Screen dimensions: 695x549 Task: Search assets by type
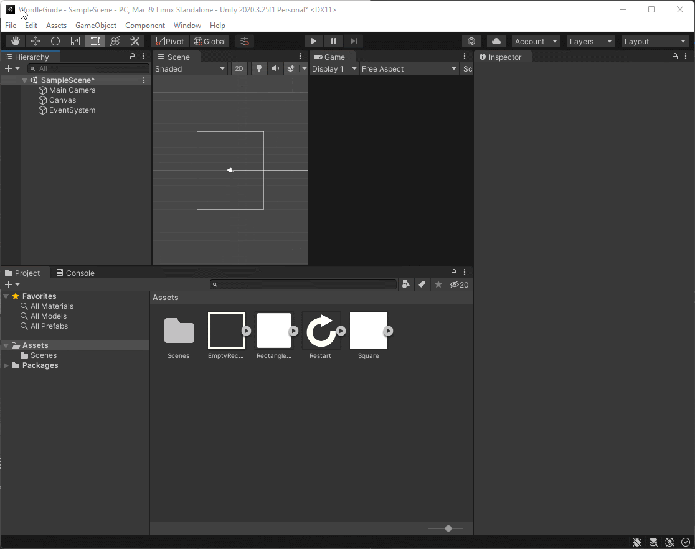[x=405, y=284]
